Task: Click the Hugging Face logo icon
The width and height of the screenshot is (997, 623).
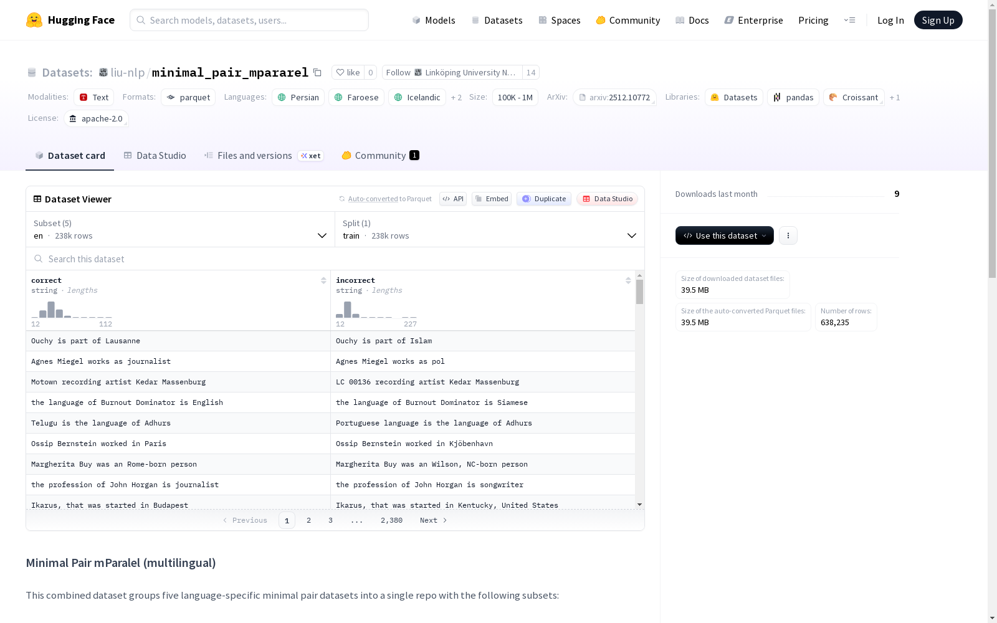Action: tap(34, 20)
